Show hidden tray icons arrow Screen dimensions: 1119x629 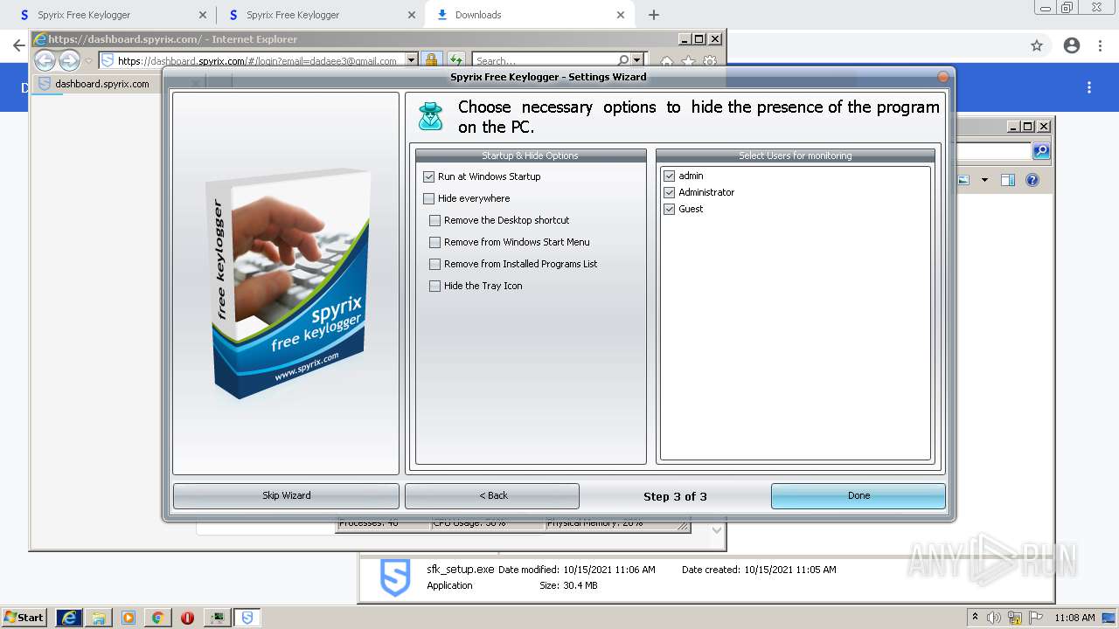point(975,617)
